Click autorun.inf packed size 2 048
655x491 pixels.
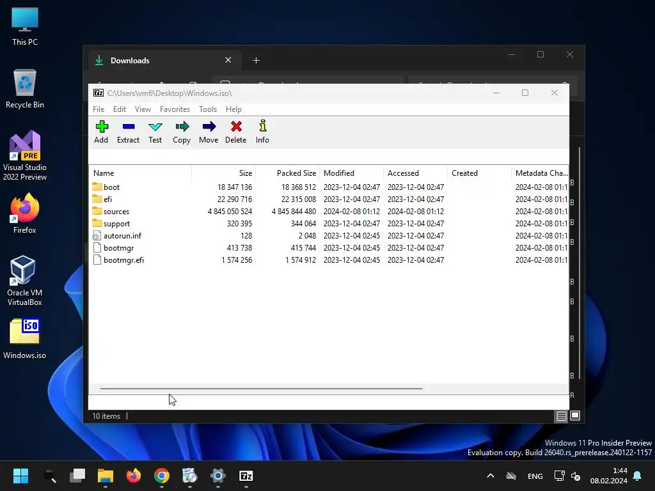click(x=307, y=235)
